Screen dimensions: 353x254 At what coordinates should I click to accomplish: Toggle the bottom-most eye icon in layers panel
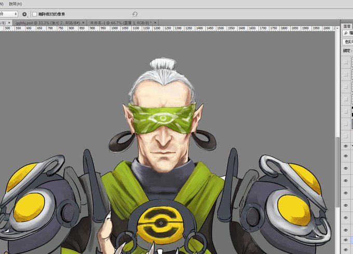tap(346, 249)
